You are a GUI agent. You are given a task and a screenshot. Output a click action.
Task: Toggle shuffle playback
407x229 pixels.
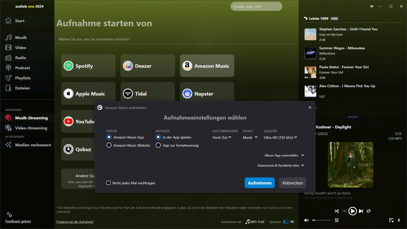point(337,211)
